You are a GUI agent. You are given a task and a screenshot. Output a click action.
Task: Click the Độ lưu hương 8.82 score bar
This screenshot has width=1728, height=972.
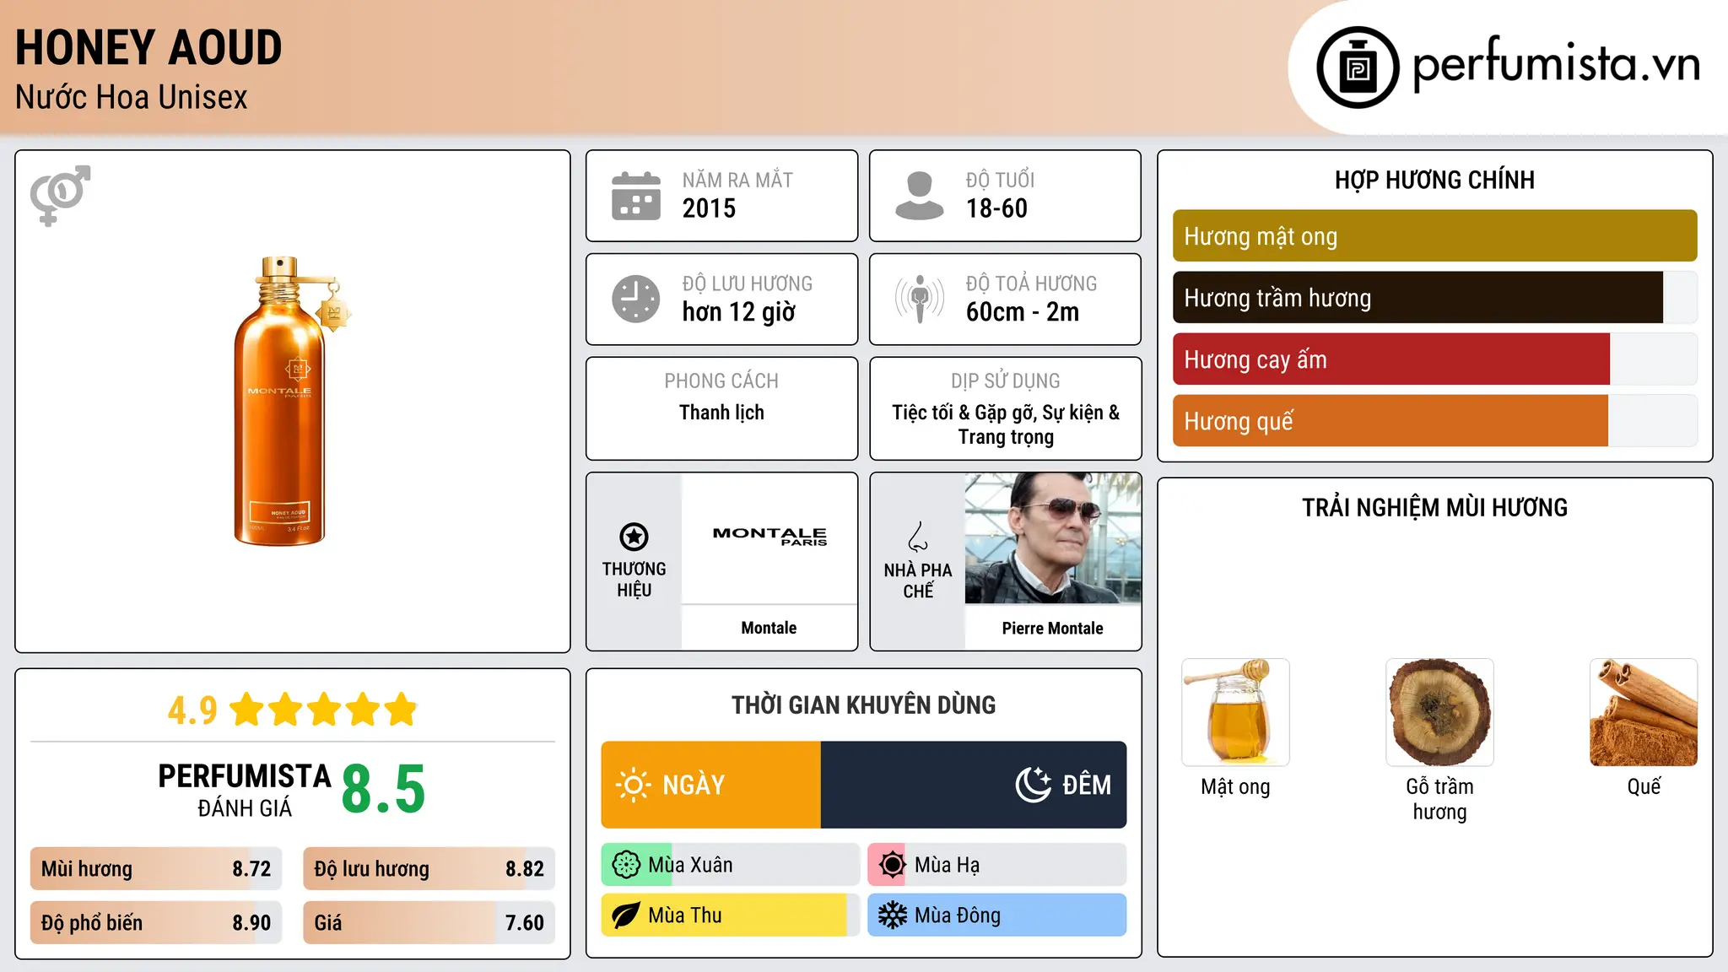(x=429, y=869)
